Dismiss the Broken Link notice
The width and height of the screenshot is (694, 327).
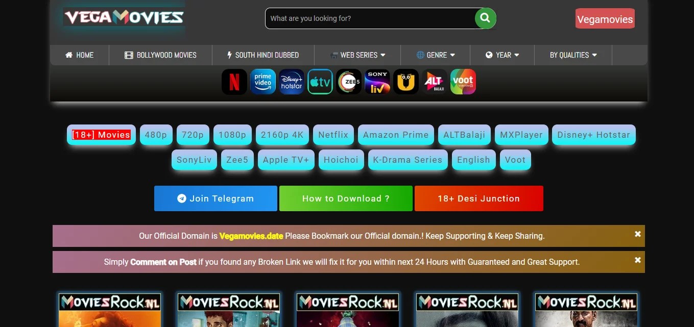[x=638, y=260]
